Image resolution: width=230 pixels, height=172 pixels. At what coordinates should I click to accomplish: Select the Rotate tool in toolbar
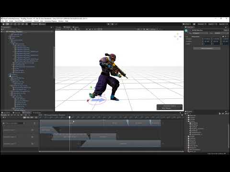pyautogui.click(x=11, y=24)
